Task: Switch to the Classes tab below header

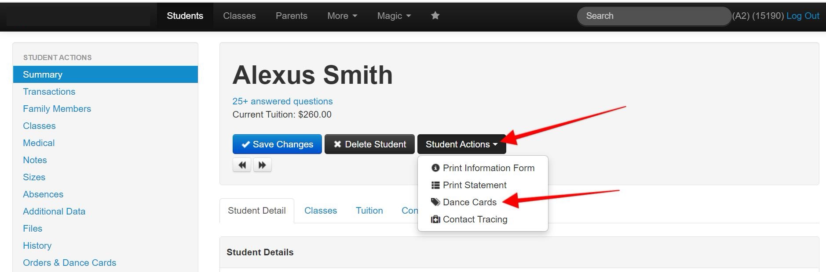Action: (x=321, y=211)
